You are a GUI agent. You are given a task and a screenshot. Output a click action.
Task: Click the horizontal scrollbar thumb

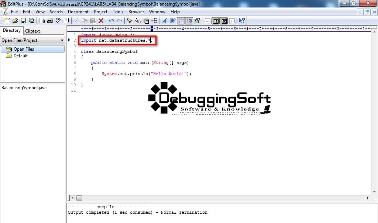(x=79, y=198)
